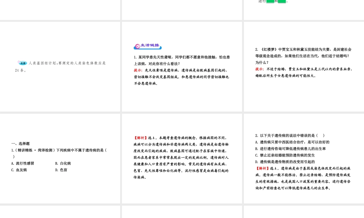Viewport: 364px width, 218px height.
Task: Click option 'A. 流行性感冒'
Action: tap(23, 163)
